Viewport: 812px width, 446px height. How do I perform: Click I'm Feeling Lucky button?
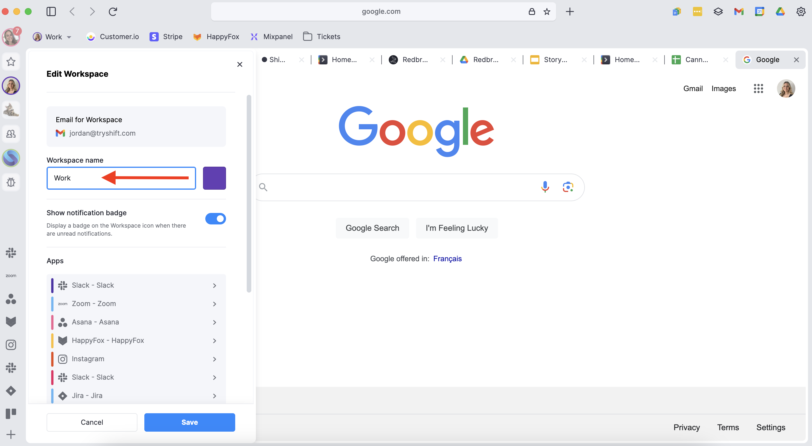tap(457, 228)
